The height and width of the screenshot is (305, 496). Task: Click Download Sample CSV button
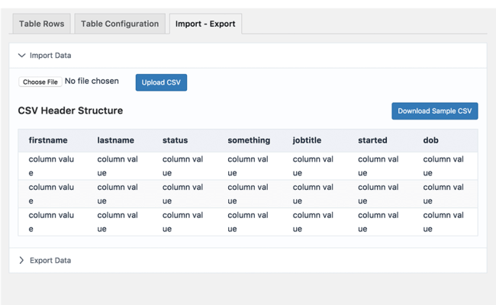[435, 111]
